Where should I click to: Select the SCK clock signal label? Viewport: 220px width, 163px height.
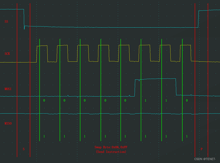pos(7,54)
